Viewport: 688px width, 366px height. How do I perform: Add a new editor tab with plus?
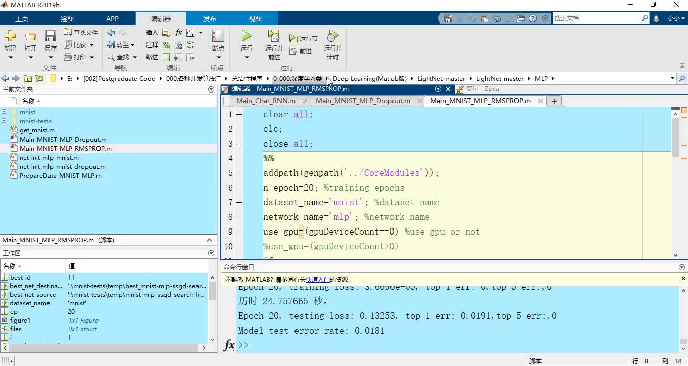(554, 101)
